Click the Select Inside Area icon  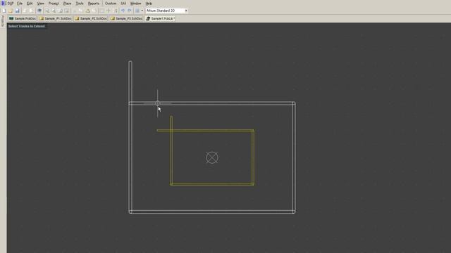(101, 11)
